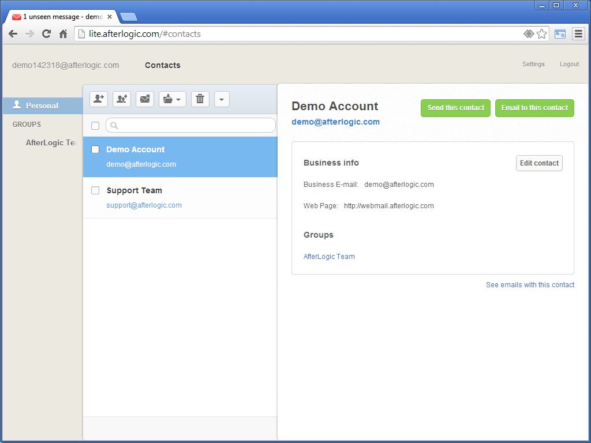Open the AfterLogic Team group in sidebar
The height and width of the screenshot is (443, 591).
coord(51,143)
